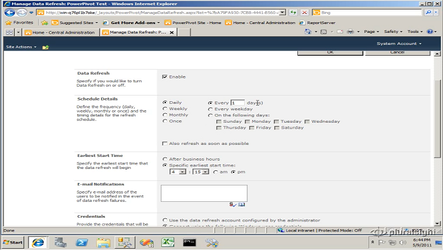Click inside the E-mail Notifications text box

coord(204,193)
